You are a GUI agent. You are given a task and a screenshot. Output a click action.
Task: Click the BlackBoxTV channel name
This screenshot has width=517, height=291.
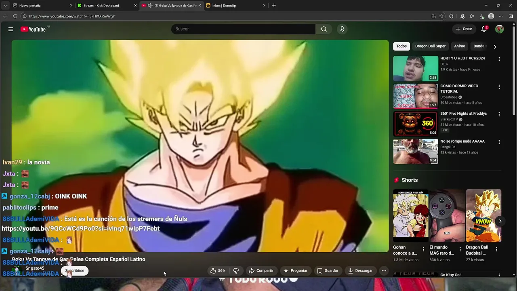point(449,120)
